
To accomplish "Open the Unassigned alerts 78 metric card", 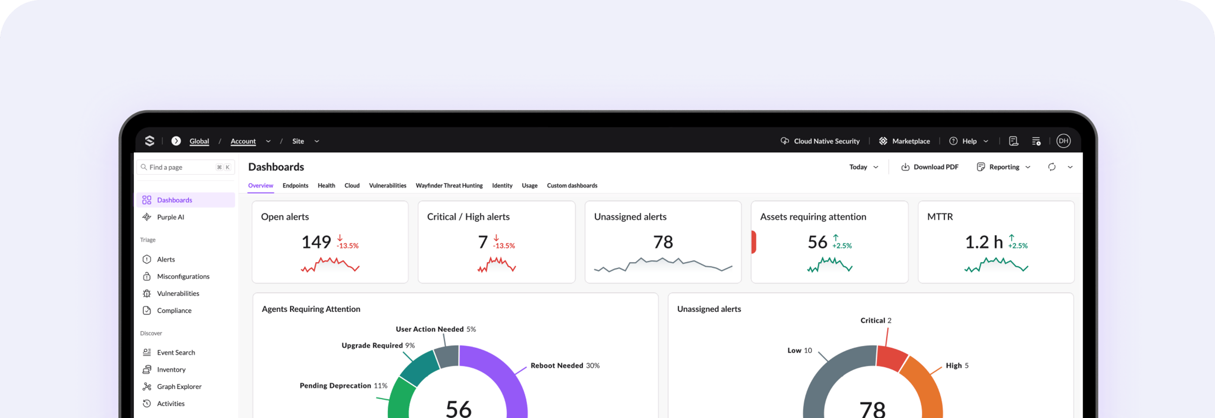I will (x=663, y=242).
